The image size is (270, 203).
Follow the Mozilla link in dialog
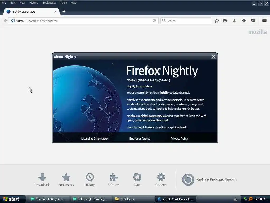131,116
